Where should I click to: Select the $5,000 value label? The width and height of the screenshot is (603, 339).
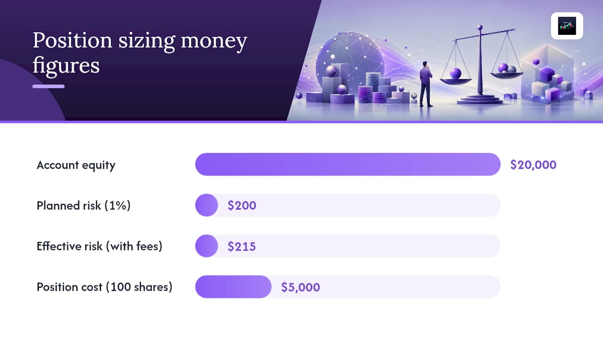tap(301, 287)
